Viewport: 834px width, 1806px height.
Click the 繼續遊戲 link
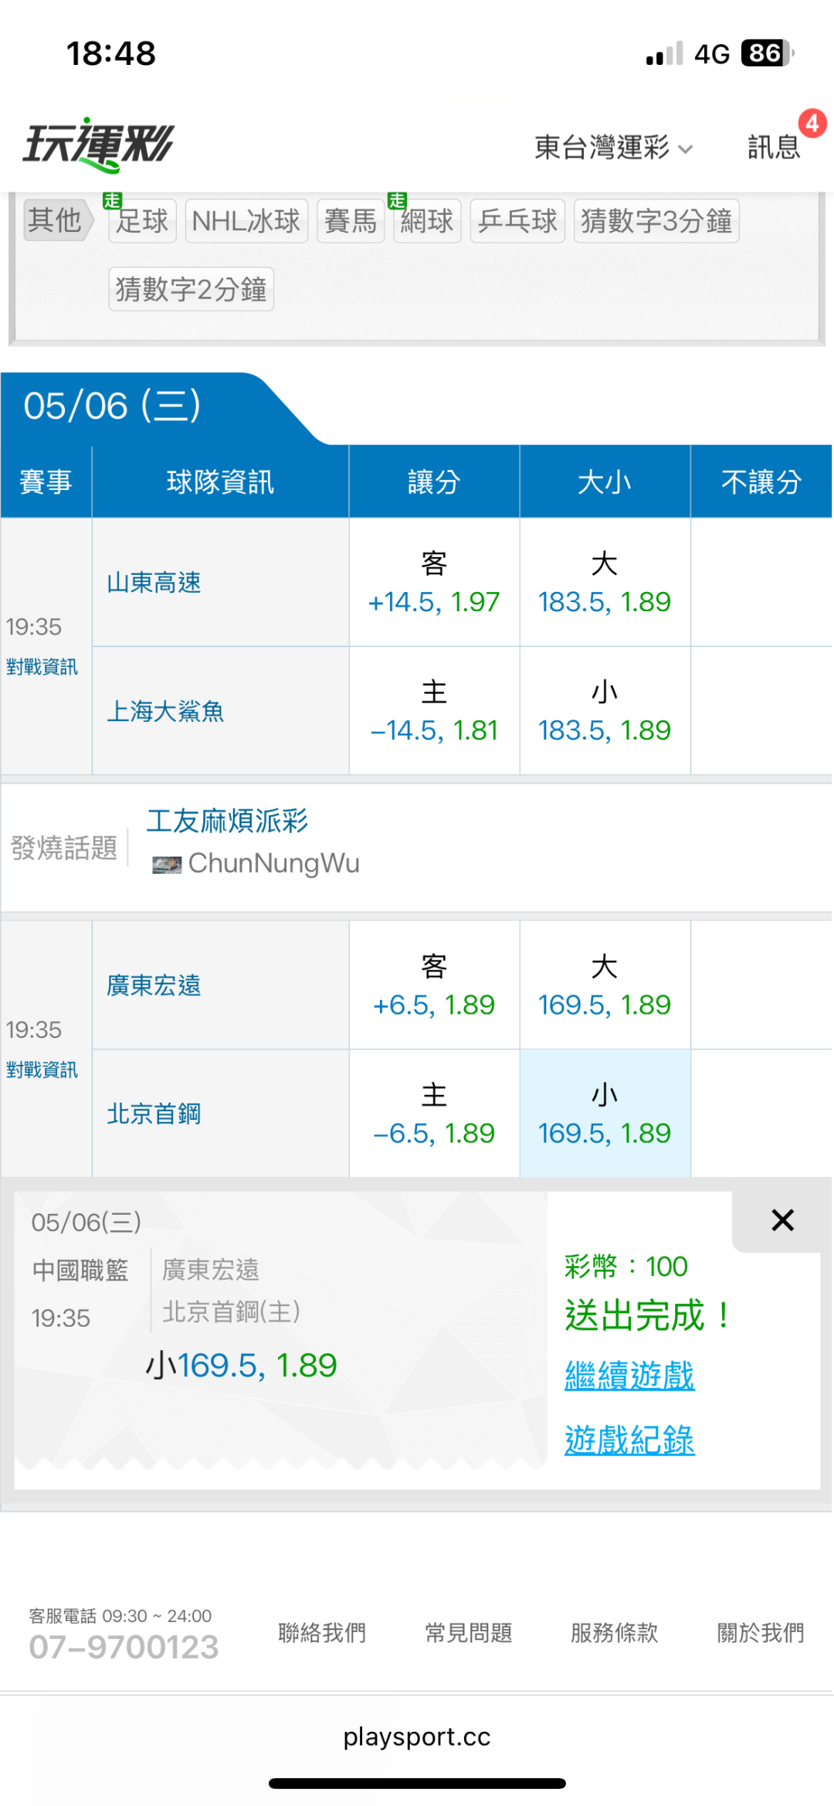(x=629, y=1376)
